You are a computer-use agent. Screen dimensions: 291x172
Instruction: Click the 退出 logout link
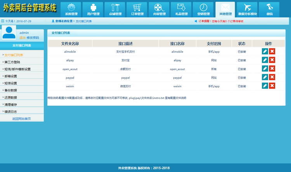(x=22, y=38)
